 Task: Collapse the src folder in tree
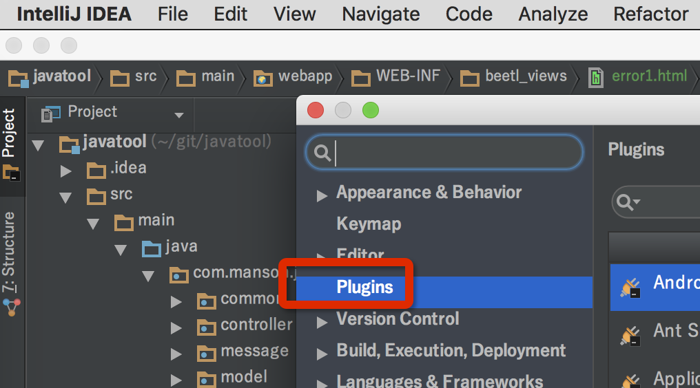[65, 197]
